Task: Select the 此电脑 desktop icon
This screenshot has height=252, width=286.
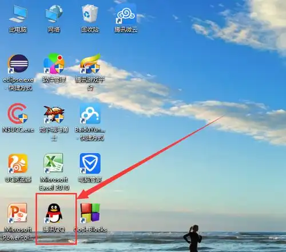Action: 18,14
